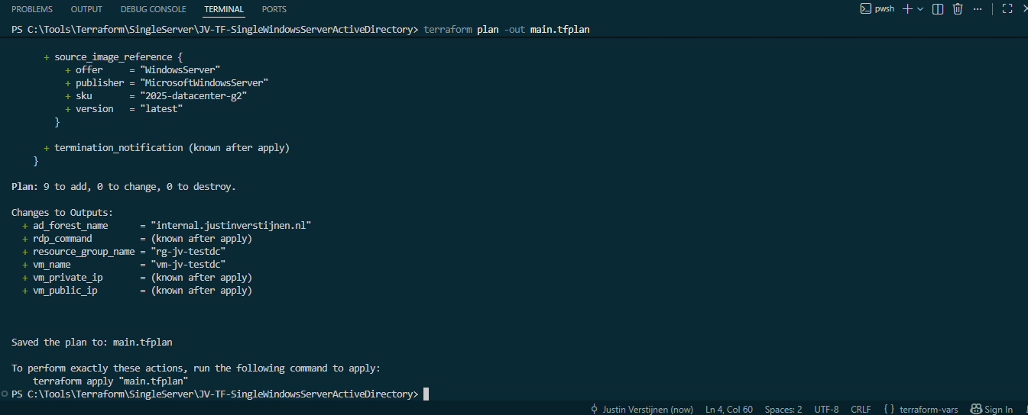Switch to the PROBLEMS tab
This screenshot has height=415, width=1028.
point(32,9)
